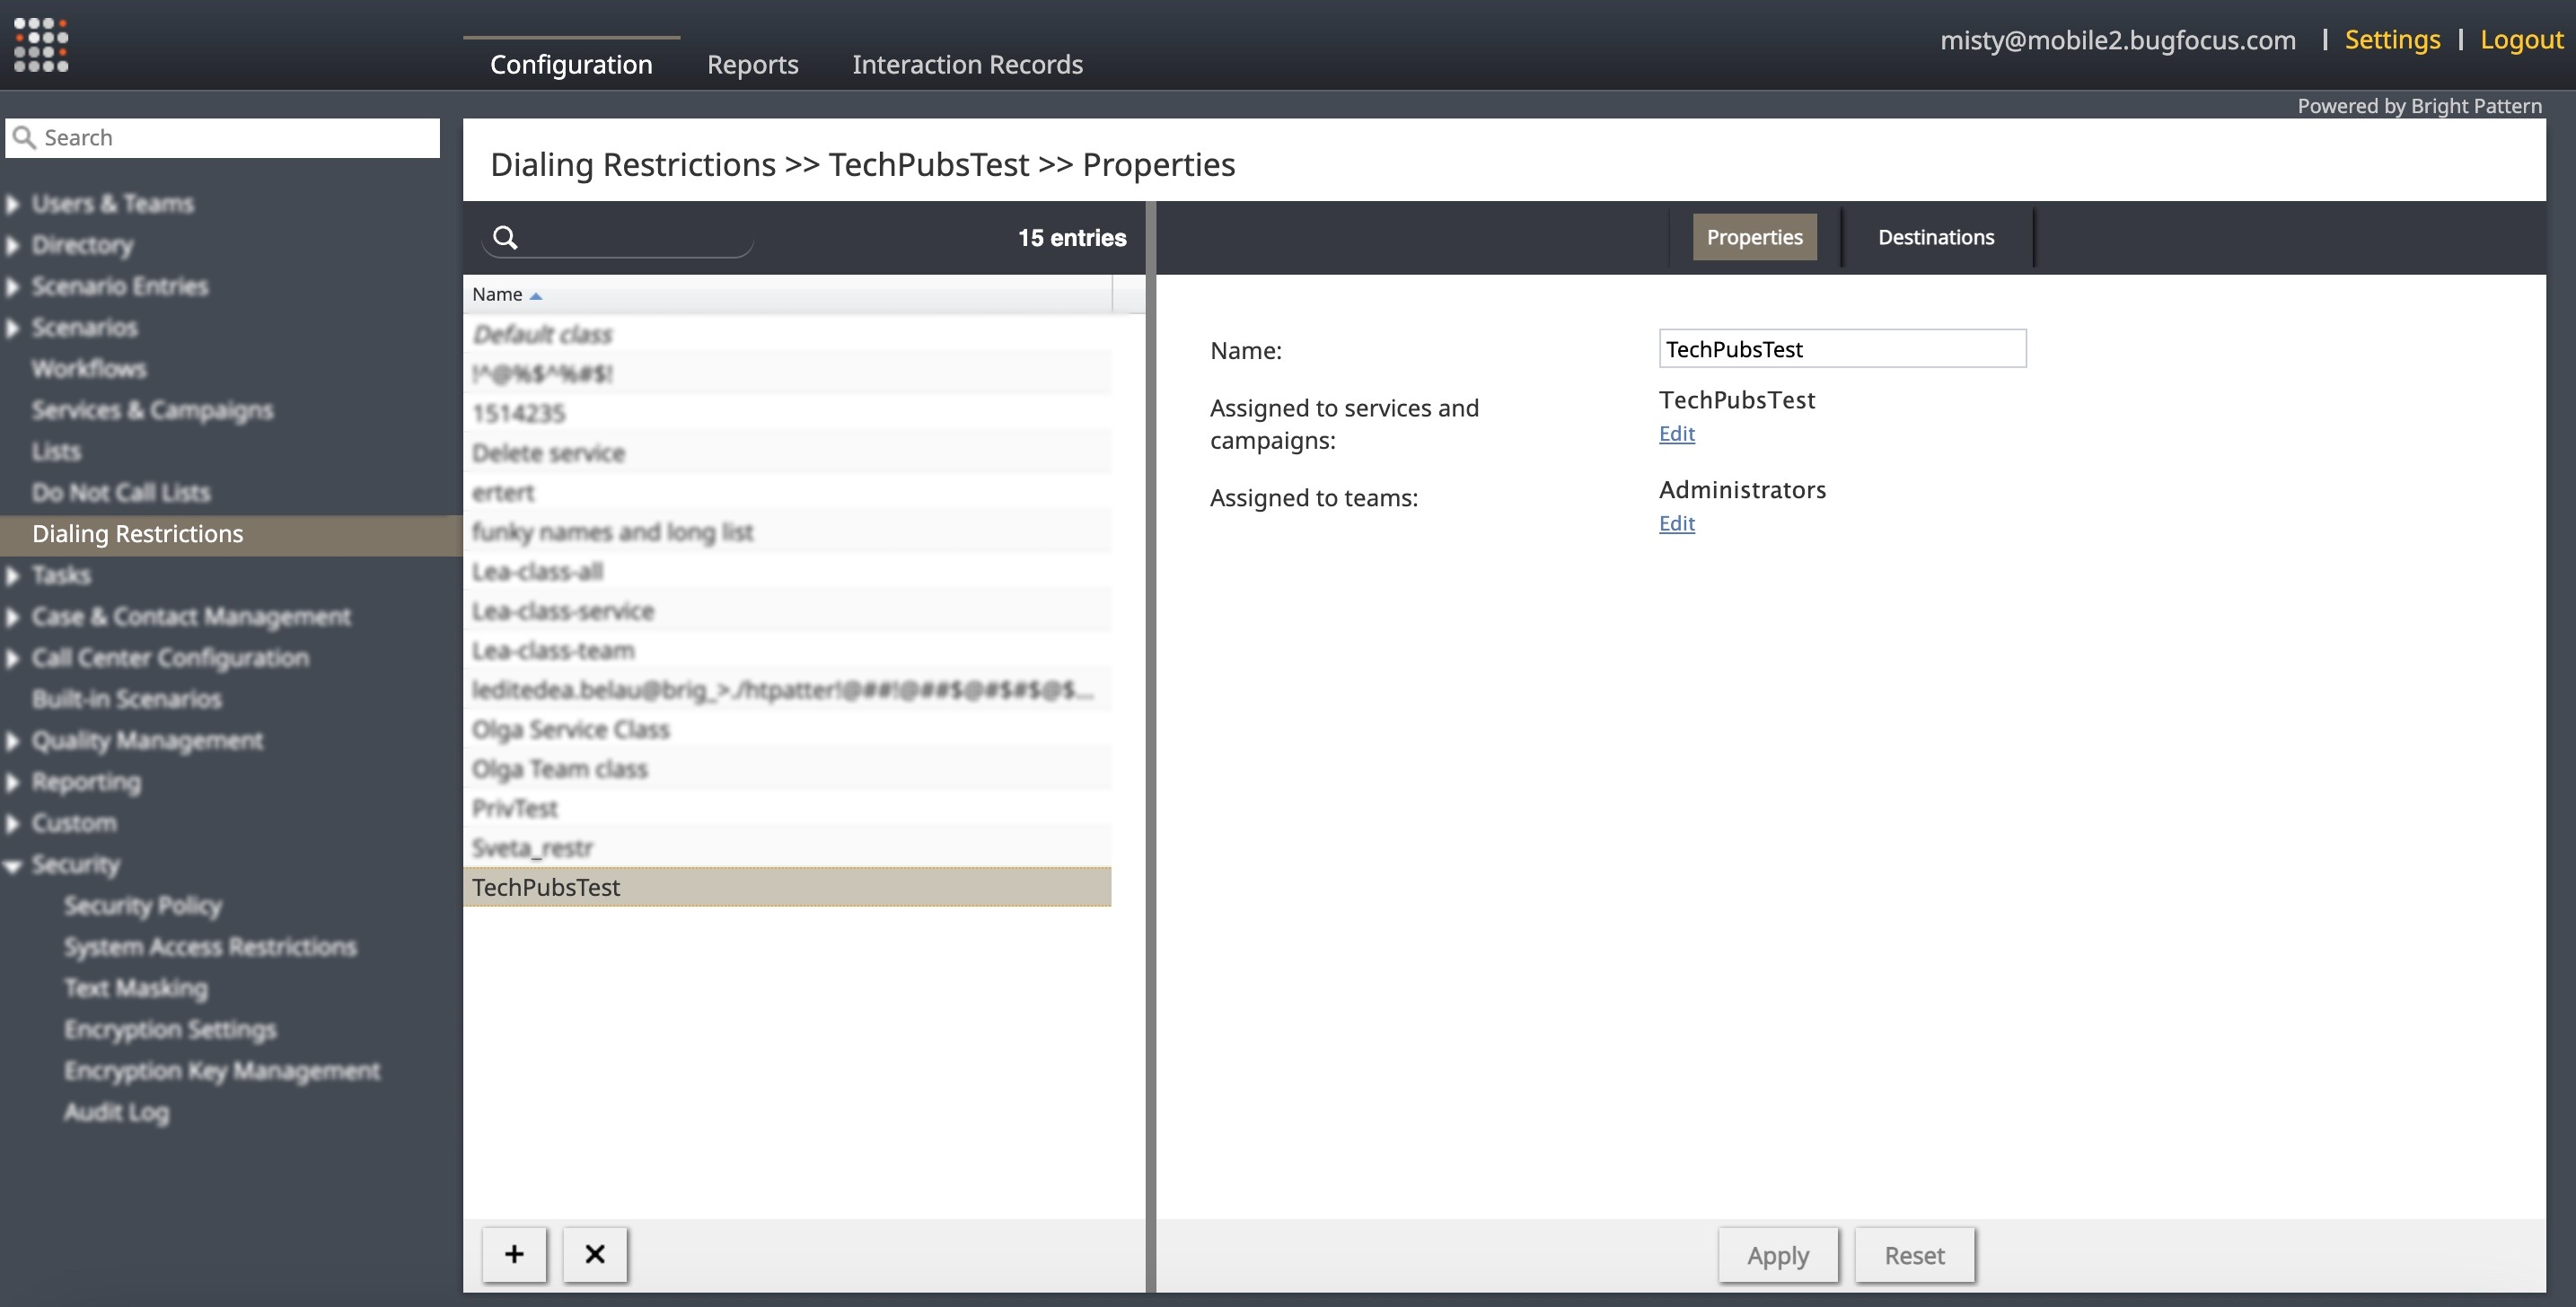Focus the Name text field
The width and height of the screenshot is (2576, 1307).
click(x=1842, y=349)
